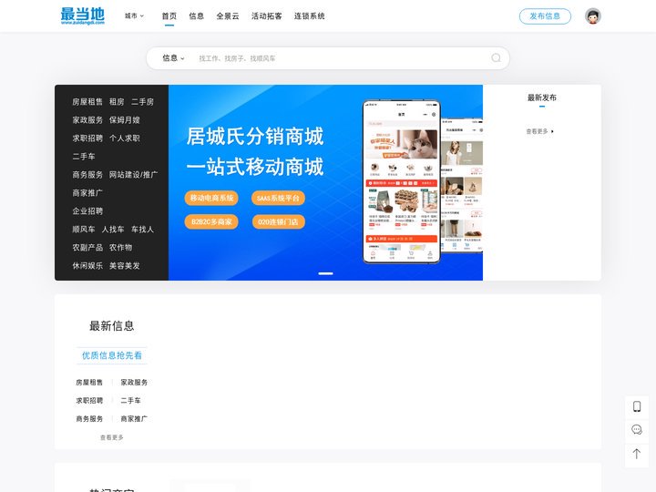Viewport: 656px width, 492px height.
Task: Go to the 首页 tab
Action: click(169, 15)
